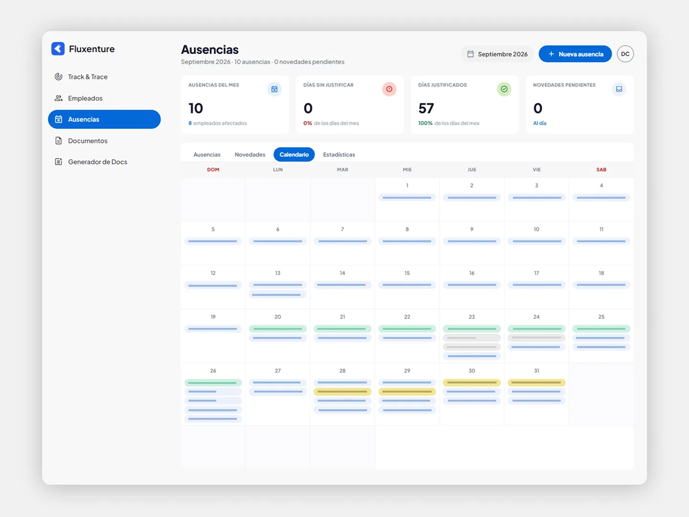Click the Ausencias calendar icon in sidebar
Image resolution: width=689 pixels, height=517 pixels.
pos(58,119)
